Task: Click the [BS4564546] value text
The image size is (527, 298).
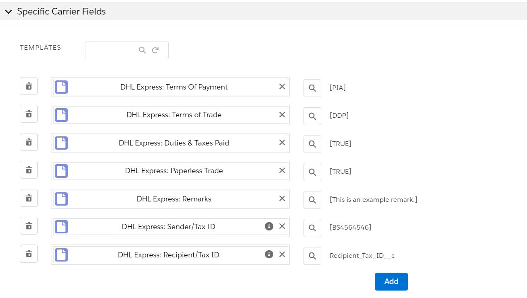Action: (350, 228)
